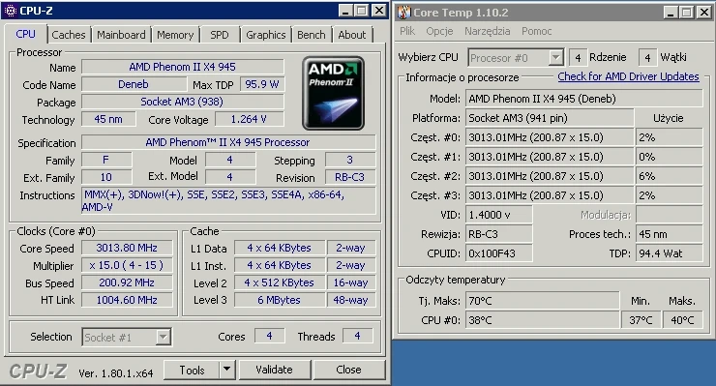Viewport: 716px width, 386px height.
Task: Minimize the CPU-Z window
Action: (x=345, y=11)
